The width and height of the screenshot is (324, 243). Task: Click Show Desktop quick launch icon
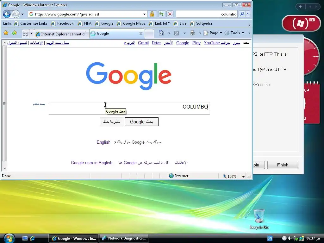25,239
